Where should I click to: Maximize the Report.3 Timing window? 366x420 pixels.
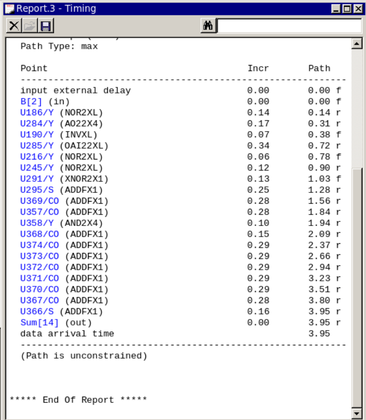pos(347,9)
